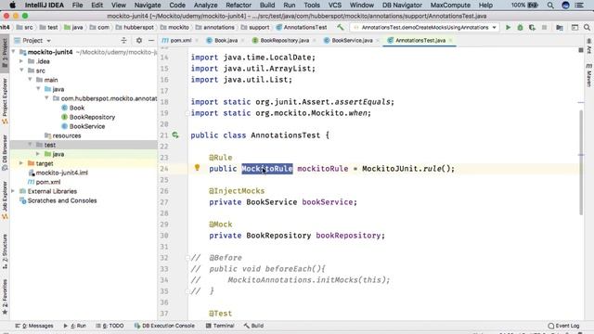Screen dimensions: 594x334
Task: Open the MaxCompute menu
Action: click(x=450, y=5)
